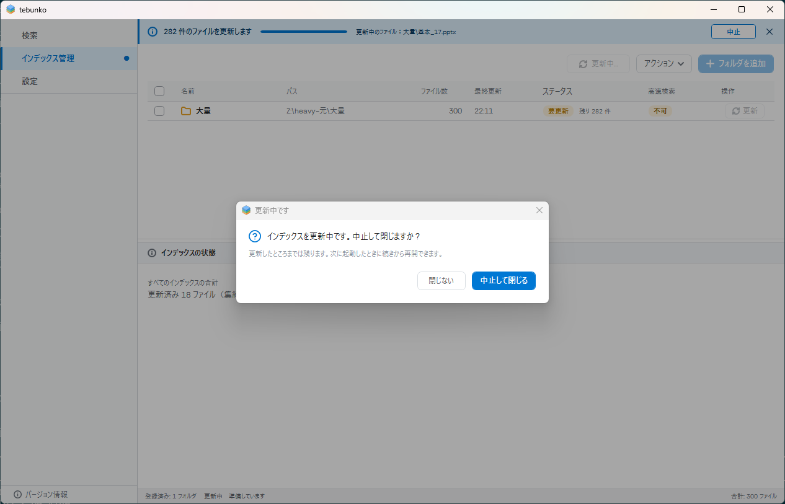Click the 残り 282 件 text
Screen dimensions: 785x504
pyautogui.click(x=595, y=111)
